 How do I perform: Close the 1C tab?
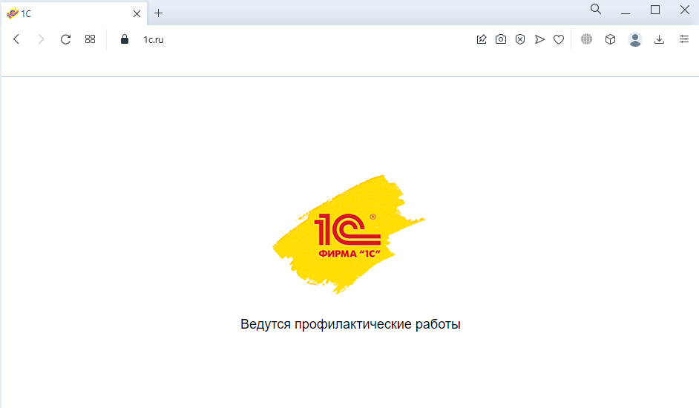point(137,14)
